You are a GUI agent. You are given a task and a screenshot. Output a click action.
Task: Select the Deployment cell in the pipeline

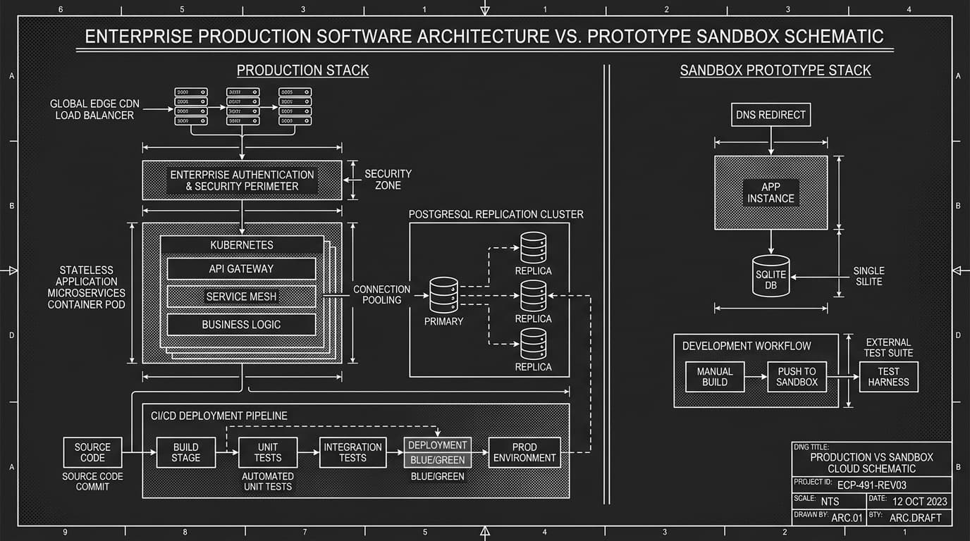(438, 445)
